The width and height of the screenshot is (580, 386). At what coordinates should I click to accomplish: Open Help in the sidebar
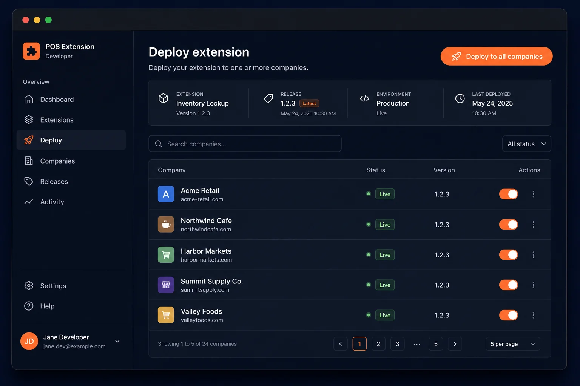pos(71,306)
